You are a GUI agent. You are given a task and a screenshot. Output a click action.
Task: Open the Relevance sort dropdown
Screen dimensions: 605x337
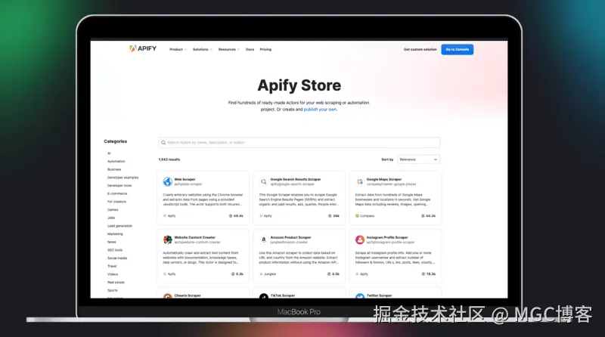point(419,159)
